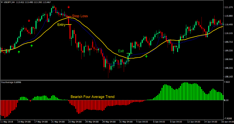Click the 110.105 price axis label
Image resolution: width=234 pixels, height=124 pixels.
tap(228, 33)
